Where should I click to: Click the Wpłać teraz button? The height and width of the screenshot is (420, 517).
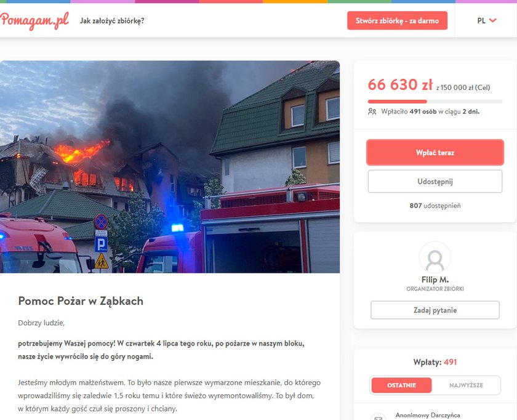click(x=435, y=153)
